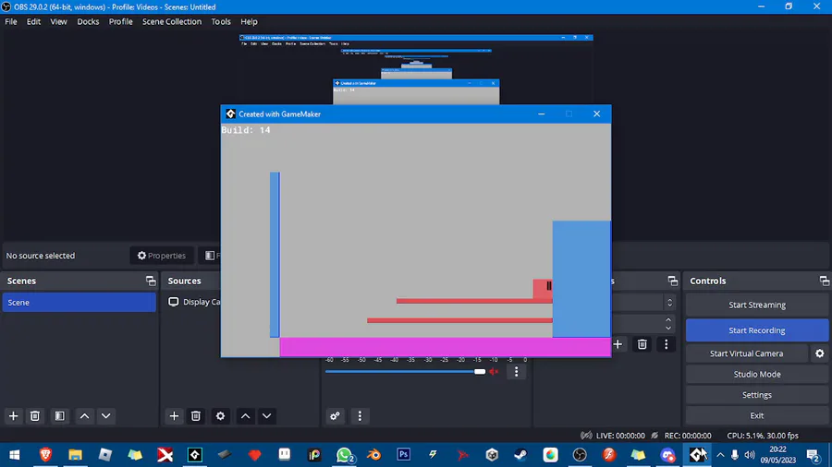The height and width of the screenshot is (467, 832).
Task: Open the Help menu
Action: pos(249,22)
